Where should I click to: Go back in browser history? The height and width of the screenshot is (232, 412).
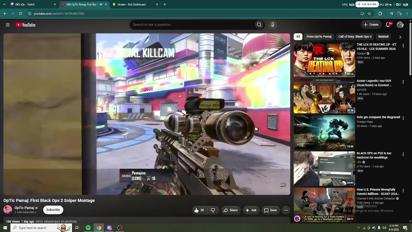5,14
